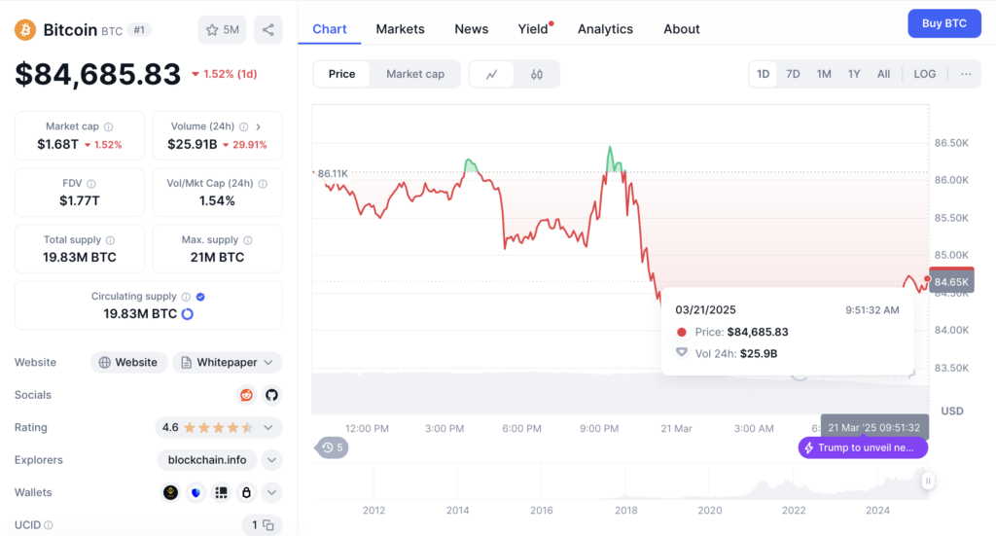Open Volume (24h) details arrow

pyautogui.click(x=259, y=126)
